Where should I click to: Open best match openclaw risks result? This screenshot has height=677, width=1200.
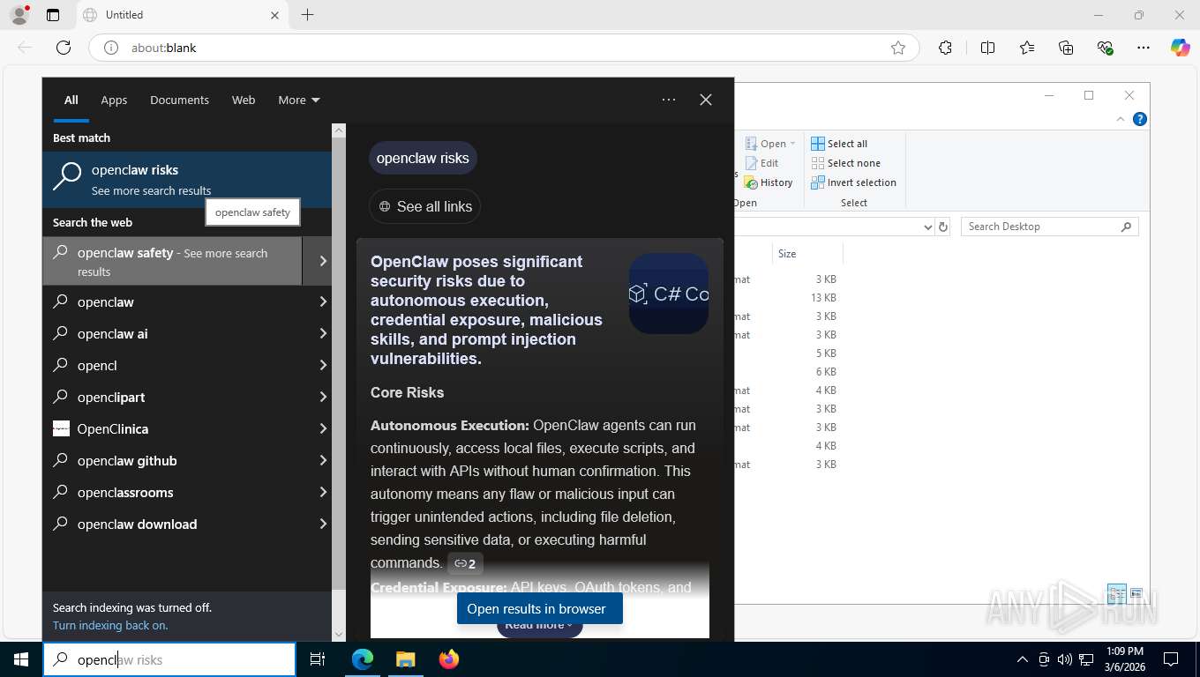coord(187,179)
